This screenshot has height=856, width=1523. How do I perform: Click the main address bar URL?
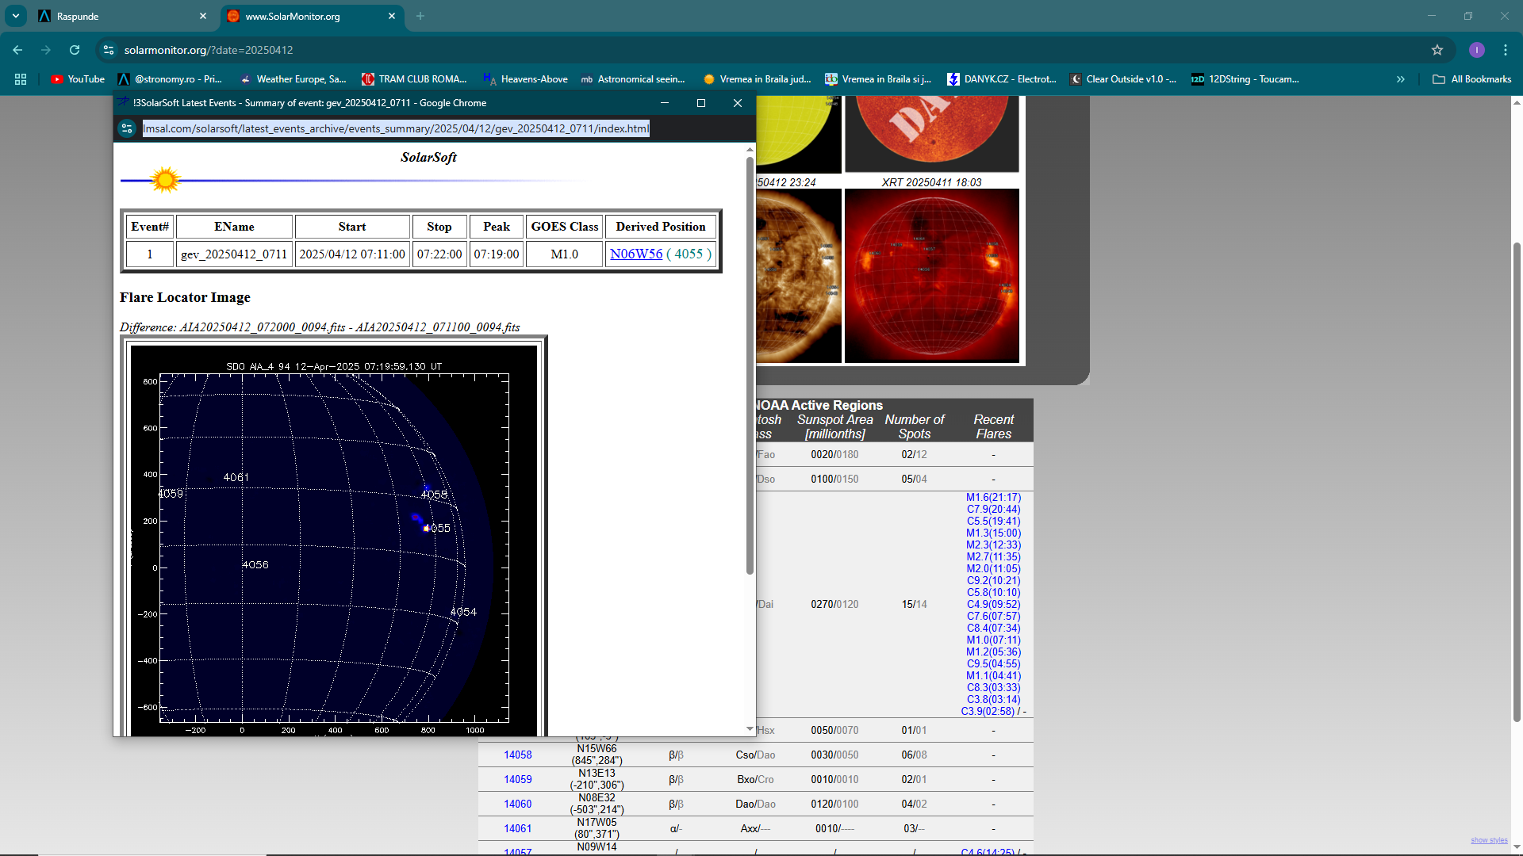tap(209, 50)
